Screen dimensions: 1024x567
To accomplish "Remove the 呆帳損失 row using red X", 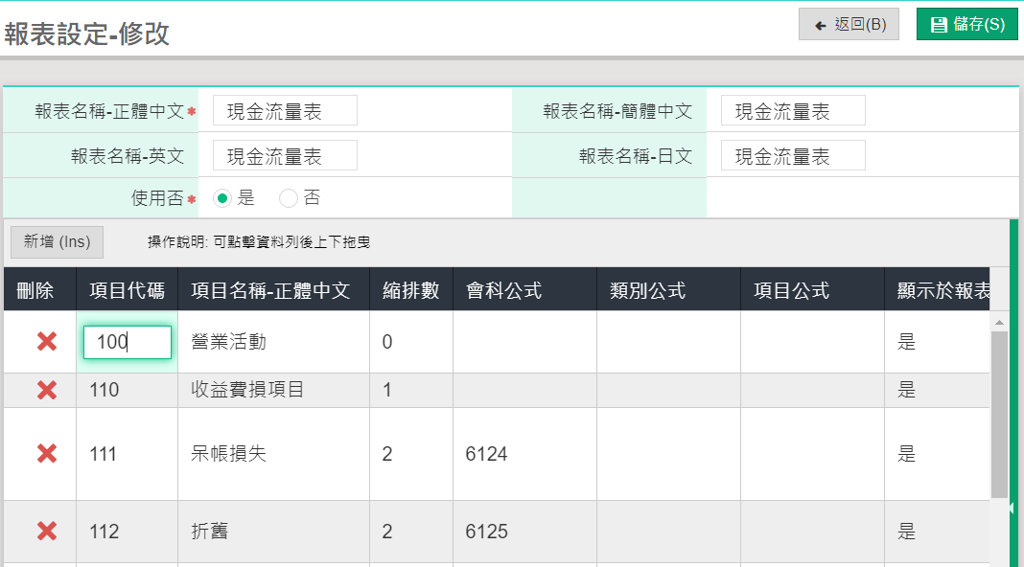I will [x=46, y=454].
